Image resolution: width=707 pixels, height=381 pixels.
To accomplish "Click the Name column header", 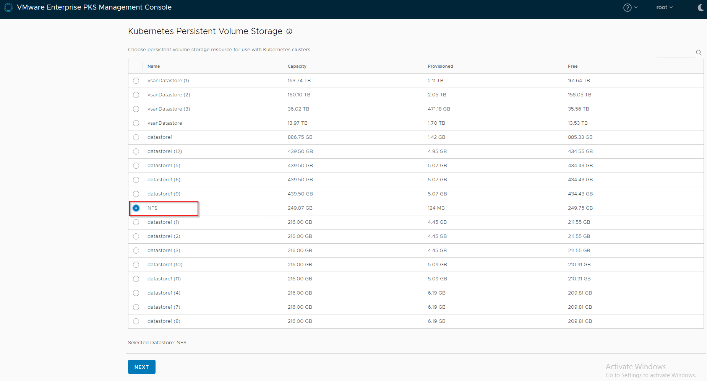I will click(154, 66).
